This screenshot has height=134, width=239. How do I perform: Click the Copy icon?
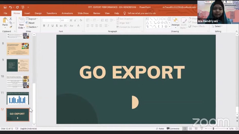click(x=11, y=23)
